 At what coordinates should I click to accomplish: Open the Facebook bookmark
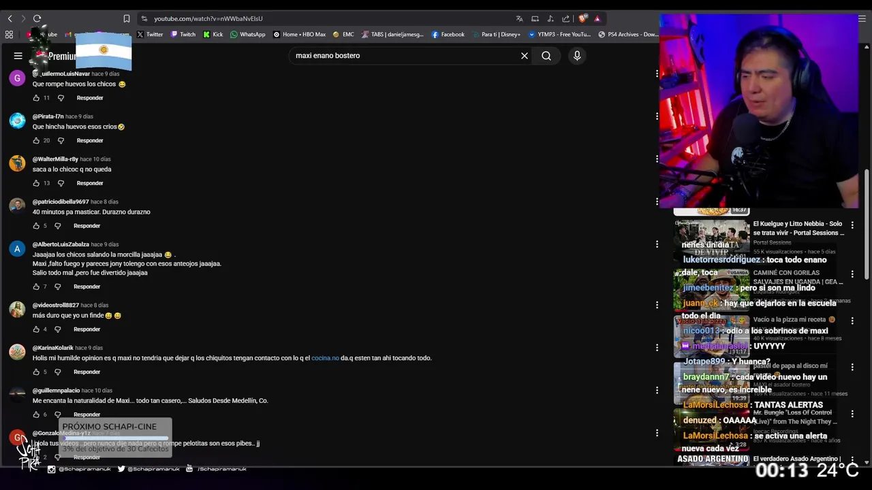coord(448,34)
